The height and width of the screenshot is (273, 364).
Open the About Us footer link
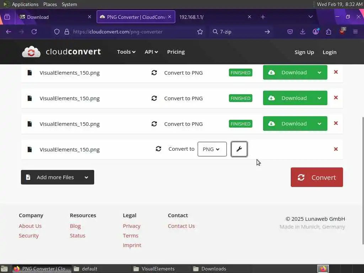click(30, 226)
